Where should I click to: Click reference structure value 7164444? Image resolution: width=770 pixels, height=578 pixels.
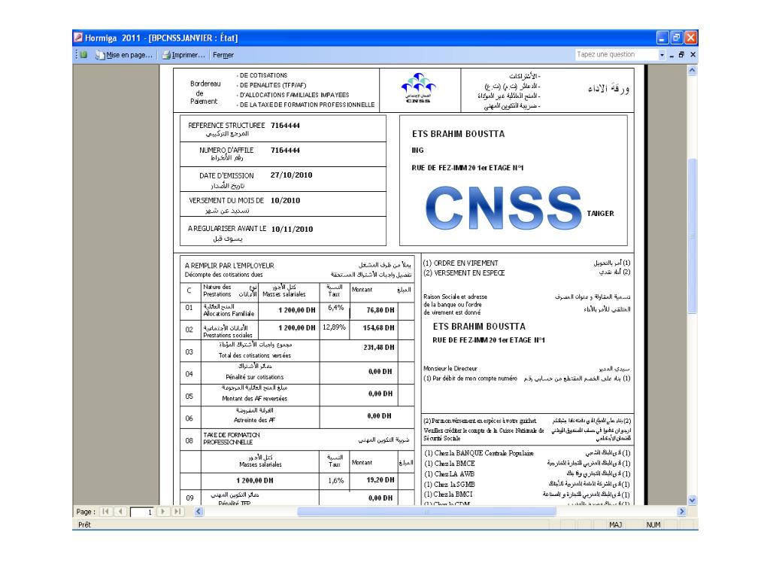point(285,126)
